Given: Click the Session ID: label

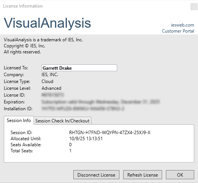Looking at the screenshot, I should click(x=21, y=133).
